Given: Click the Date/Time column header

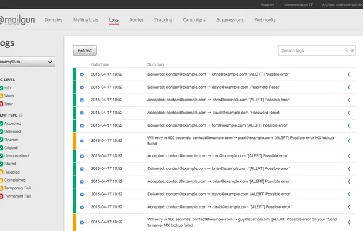Looking at the screenshot, I should point(100,64).
